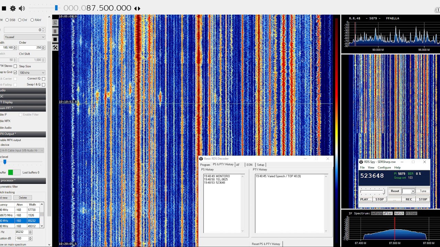Toggle the 'before' IF Spectrum option

point(376,213)
